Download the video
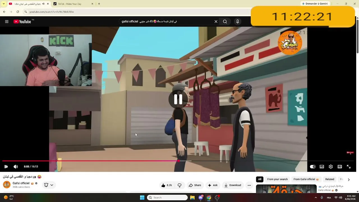359x202 pixels. 233,185
